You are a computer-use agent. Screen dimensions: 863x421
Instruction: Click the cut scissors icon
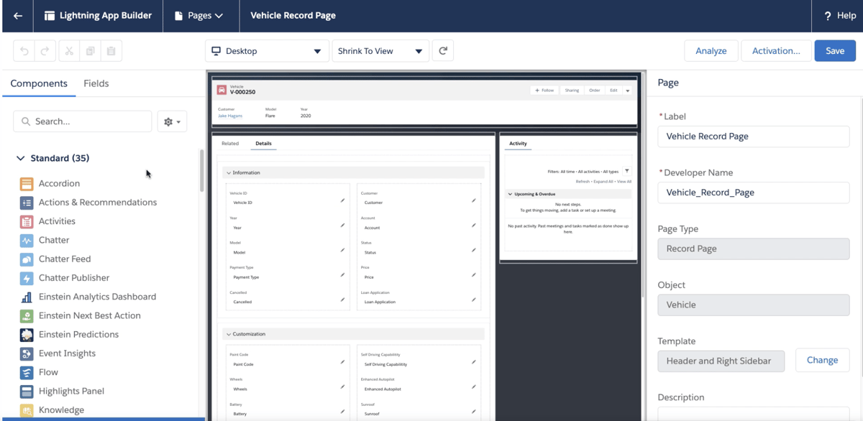69,51
